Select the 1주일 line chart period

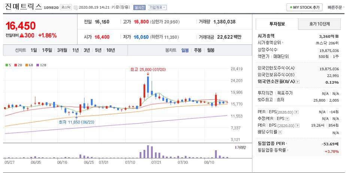coord(47,50)
